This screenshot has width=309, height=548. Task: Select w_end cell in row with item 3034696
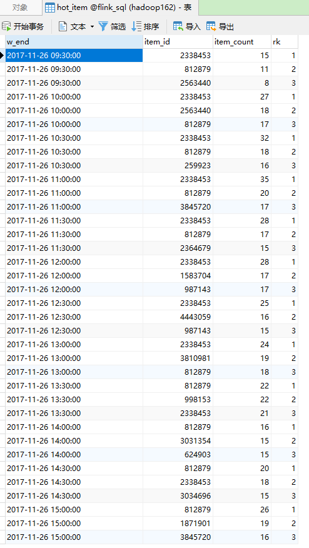click(x=74, y=496)
